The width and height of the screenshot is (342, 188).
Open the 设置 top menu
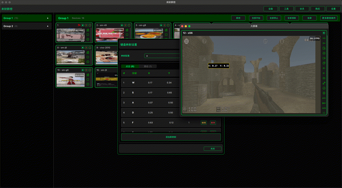click(x=333, y=9)
